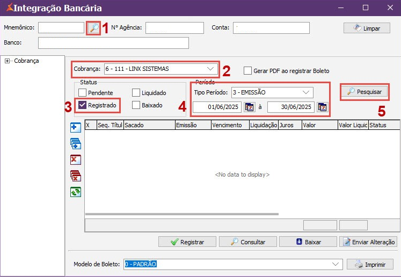Click the Consultar button
Image resolution: width=401 pixels, height=277 pixels.
(248, 242)
